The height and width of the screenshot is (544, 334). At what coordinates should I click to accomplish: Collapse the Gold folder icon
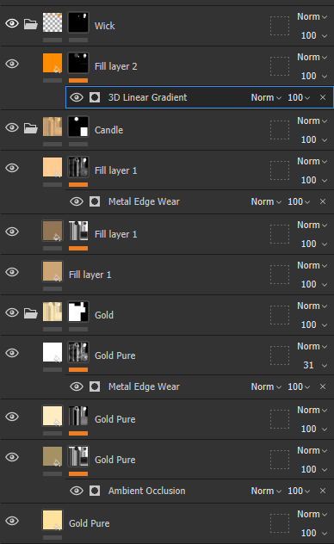30,313
